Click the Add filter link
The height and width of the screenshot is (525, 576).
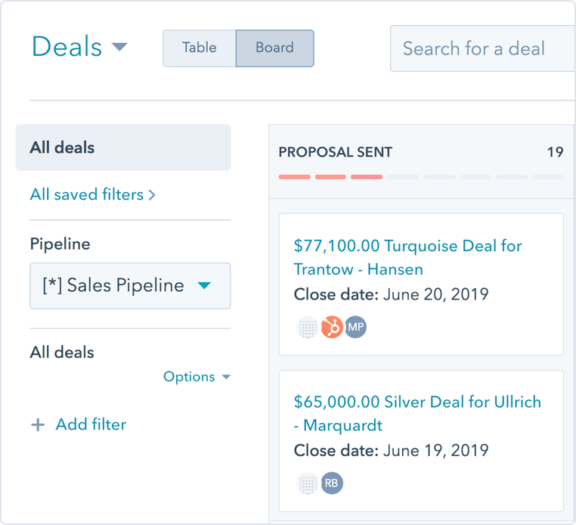(91, 425)
